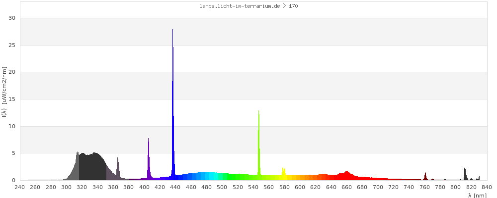Click the x-axis tick label '260'
Image resolution: width=497 pixels, height=198 pixels.
coord(35,187)
